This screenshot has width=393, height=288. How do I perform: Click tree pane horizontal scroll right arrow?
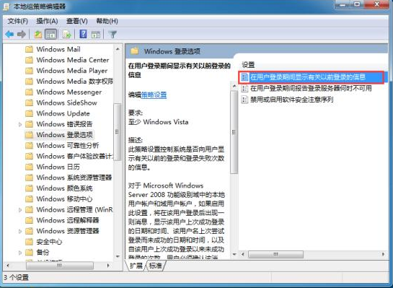pos(108,266)
